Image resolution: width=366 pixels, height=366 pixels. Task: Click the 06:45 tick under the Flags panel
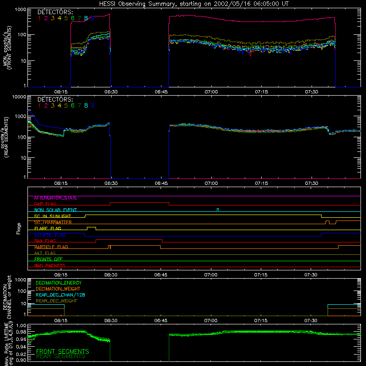coord(161,275)
